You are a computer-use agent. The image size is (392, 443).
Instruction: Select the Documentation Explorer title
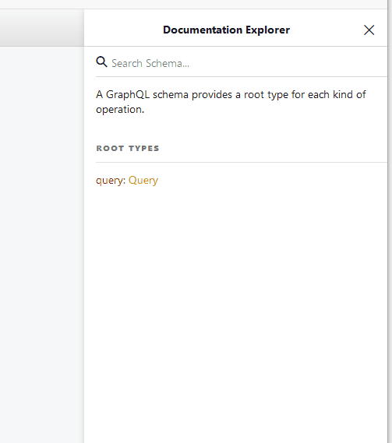(x=226, y=30)
